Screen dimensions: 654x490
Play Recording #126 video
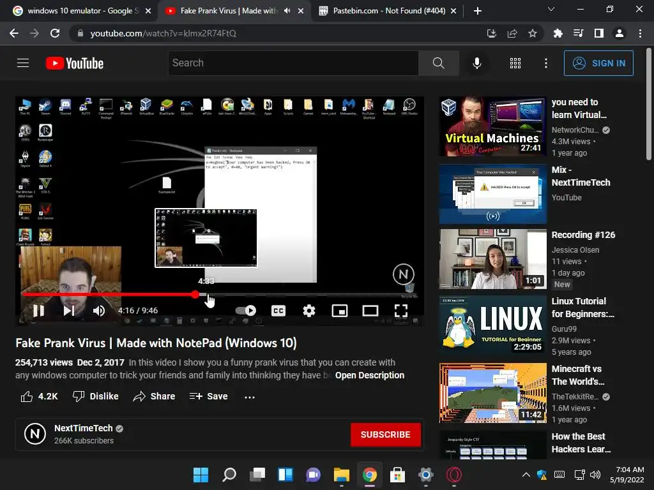(492, 259)
